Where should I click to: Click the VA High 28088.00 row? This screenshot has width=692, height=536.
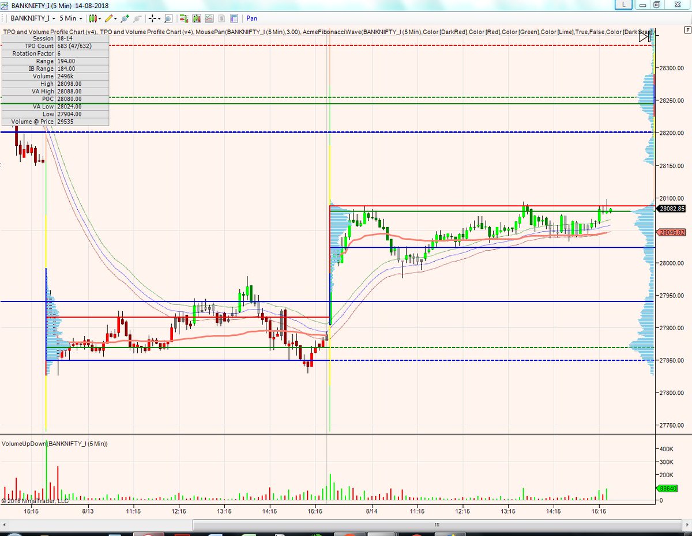click(x=55, y=91)
